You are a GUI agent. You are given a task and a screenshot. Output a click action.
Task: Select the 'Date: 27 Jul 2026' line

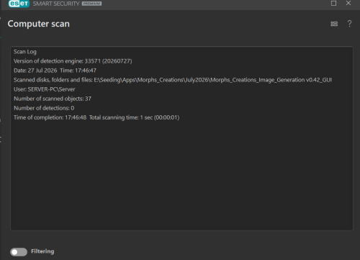tap(55, 71)
